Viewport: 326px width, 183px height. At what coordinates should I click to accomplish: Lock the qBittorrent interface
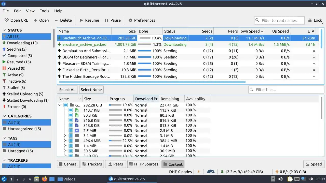pyautogui.click(x=315, y=20)
